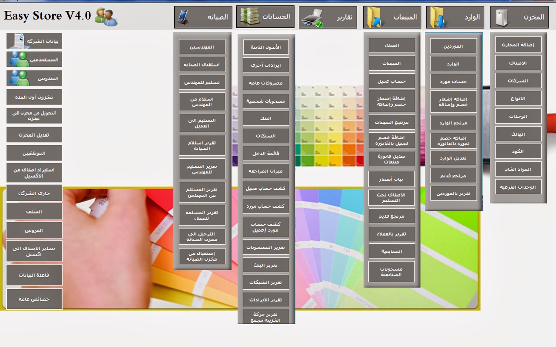Viewport: 556px width, 347px height.
Task: Open قاعدة البيانات database button
Action: (34, 275)
